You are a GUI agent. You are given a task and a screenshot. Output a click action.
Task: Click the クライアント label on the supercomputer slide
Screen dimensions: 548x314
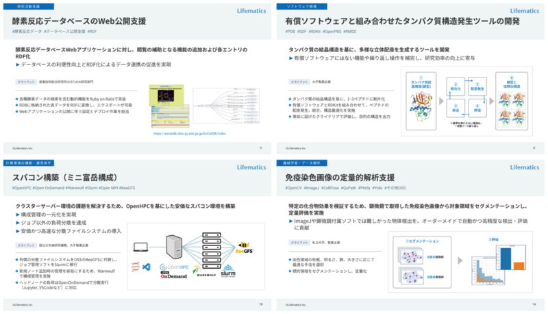pos(26,245)
